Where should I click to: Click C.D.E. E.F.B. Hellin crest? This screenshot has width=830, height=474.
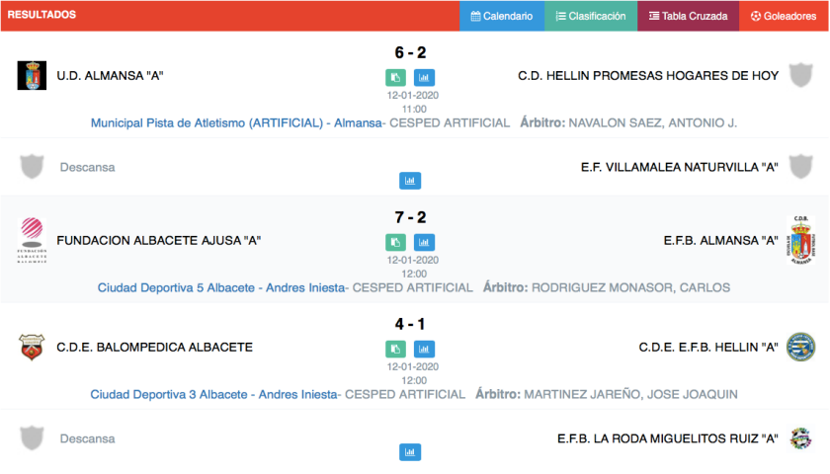point(799,347)
